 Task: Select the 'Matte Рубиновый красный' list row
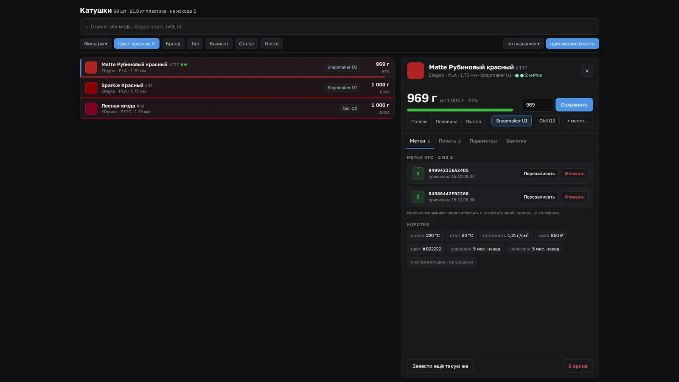tap(237, 67)
